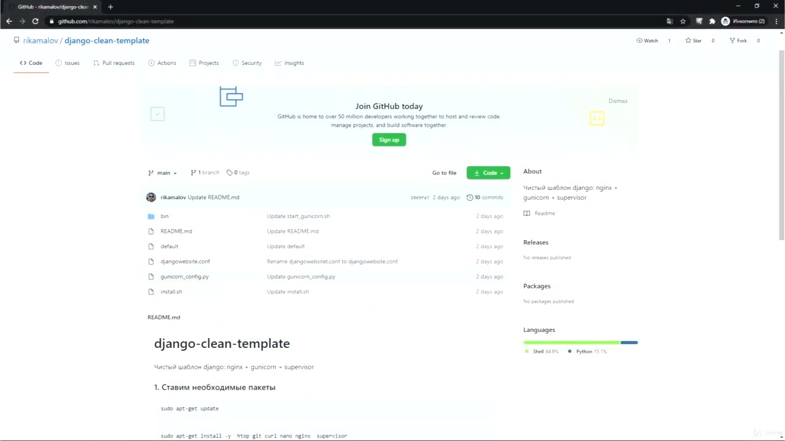Click the file icon beside djangowebsite.conf
The width and height of the screenshot is (785, 441).
point(151,262)
